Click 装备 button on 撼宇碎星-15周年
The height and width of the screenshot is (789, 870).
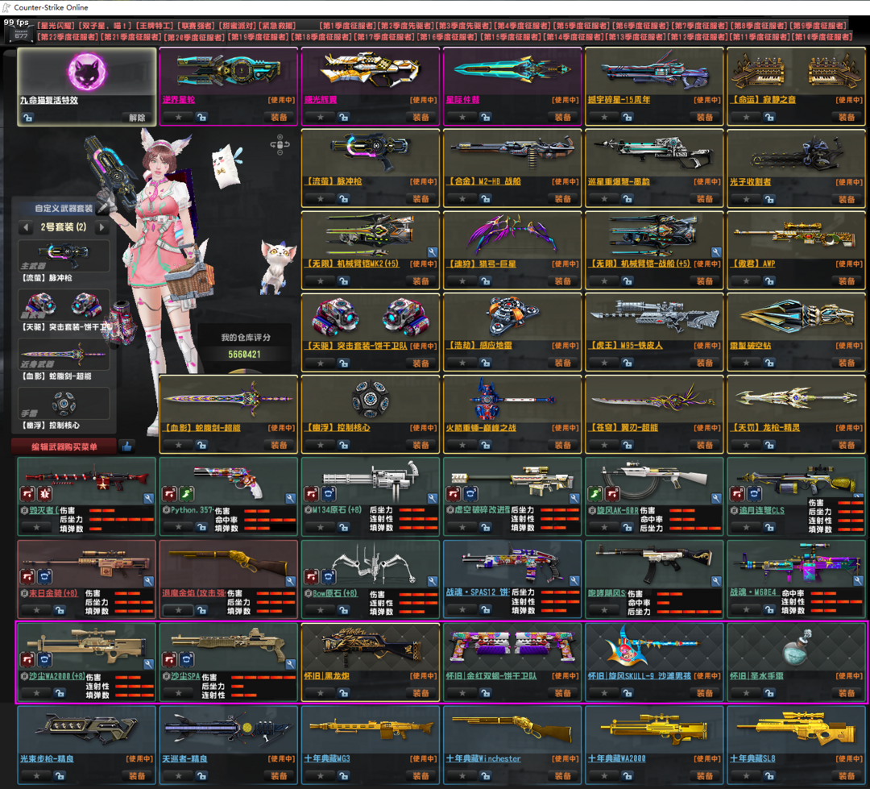pyautogui.click(x=705, y=117)
